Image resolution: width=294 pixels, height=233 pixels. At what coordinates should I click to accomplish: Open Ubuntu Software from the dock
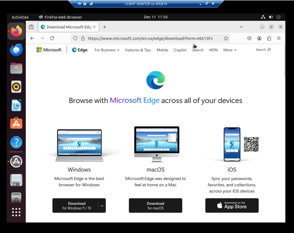click(16, 123)
